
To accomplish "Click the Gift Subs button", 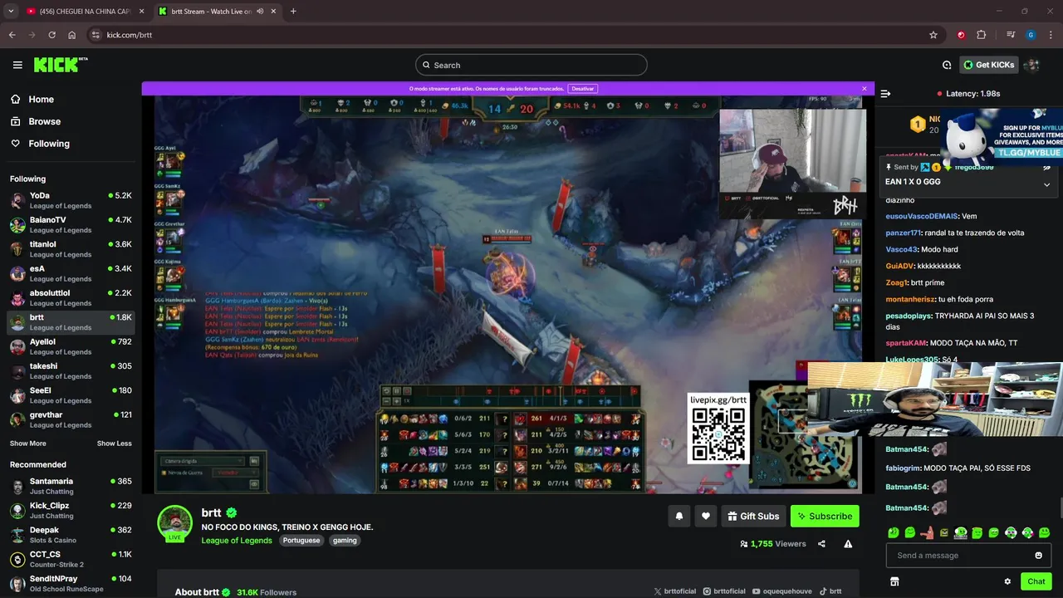I will click(753, 516).
